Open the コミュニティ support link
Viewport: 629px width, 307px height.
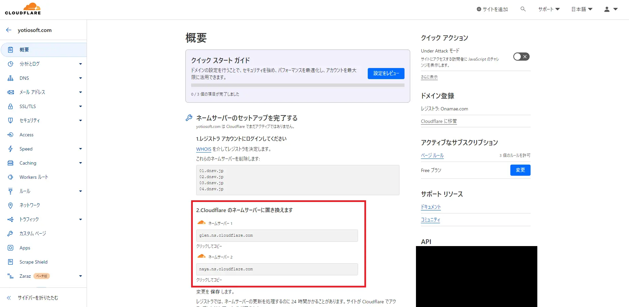point(430,220)
